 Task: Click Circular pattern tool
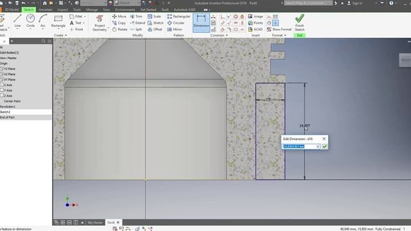176,23
